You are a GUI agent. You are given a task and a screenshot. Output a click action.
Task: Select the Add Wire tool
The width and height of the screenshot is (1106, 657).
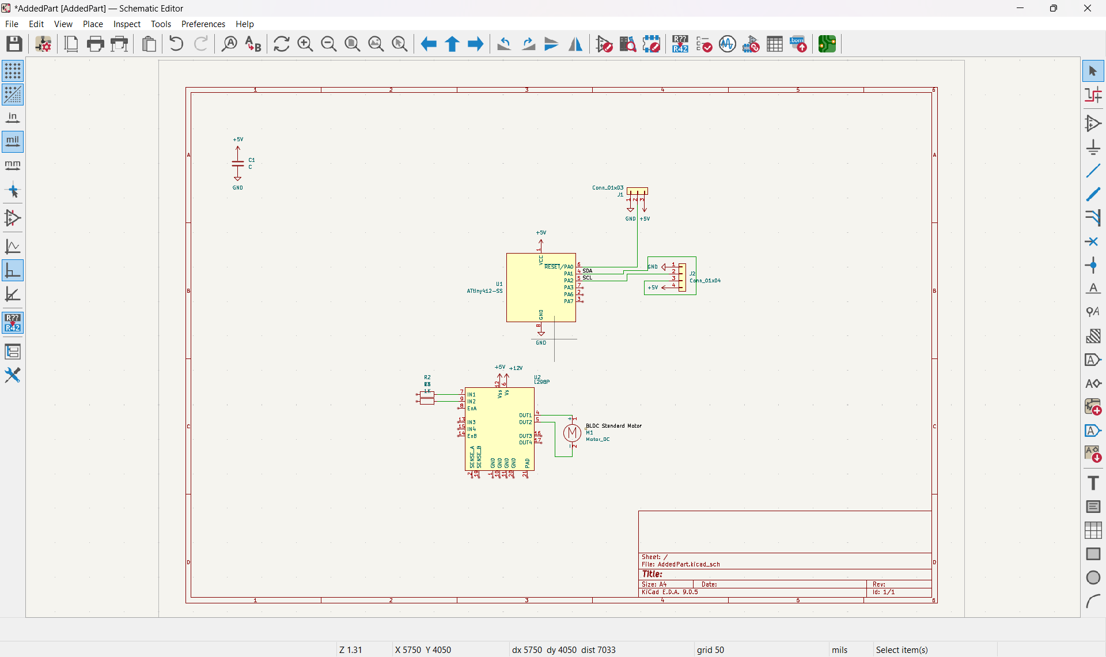1093,171
